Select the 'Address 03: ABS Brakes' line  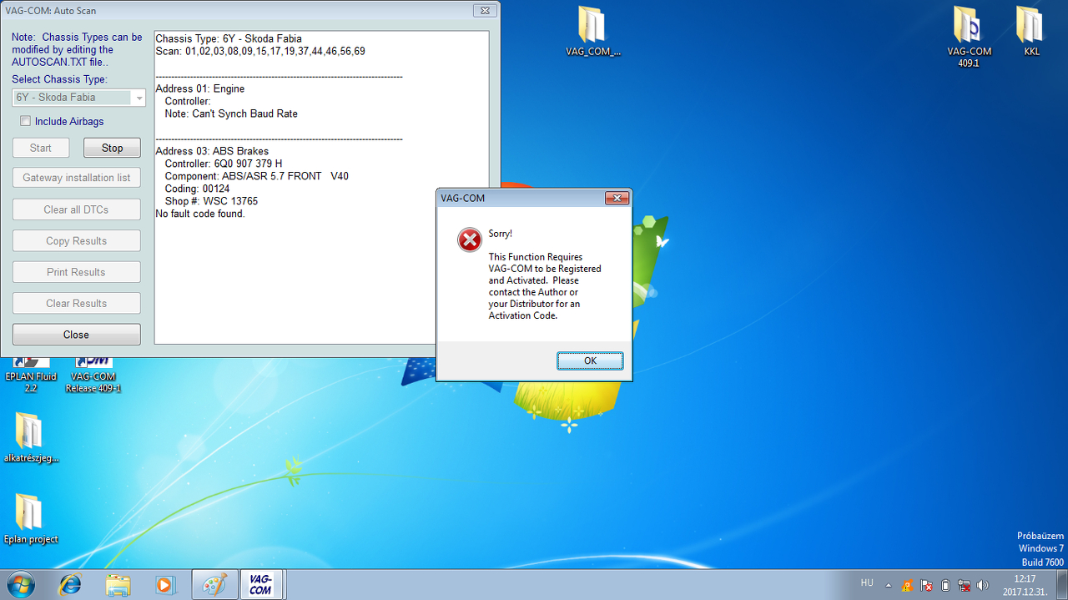(x=212, y=151)
